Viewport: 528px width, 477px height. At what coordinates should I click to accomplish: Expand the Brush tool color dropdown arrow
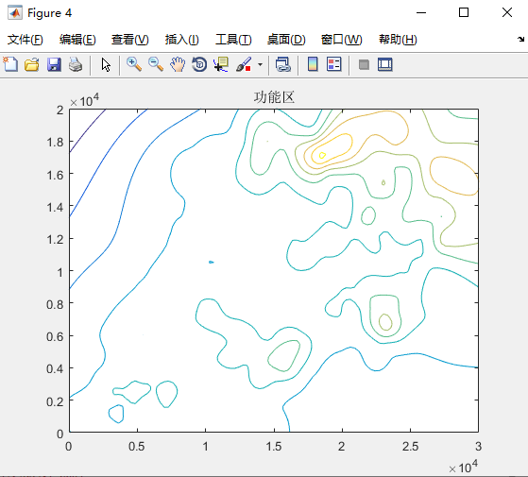click(260, 64)
